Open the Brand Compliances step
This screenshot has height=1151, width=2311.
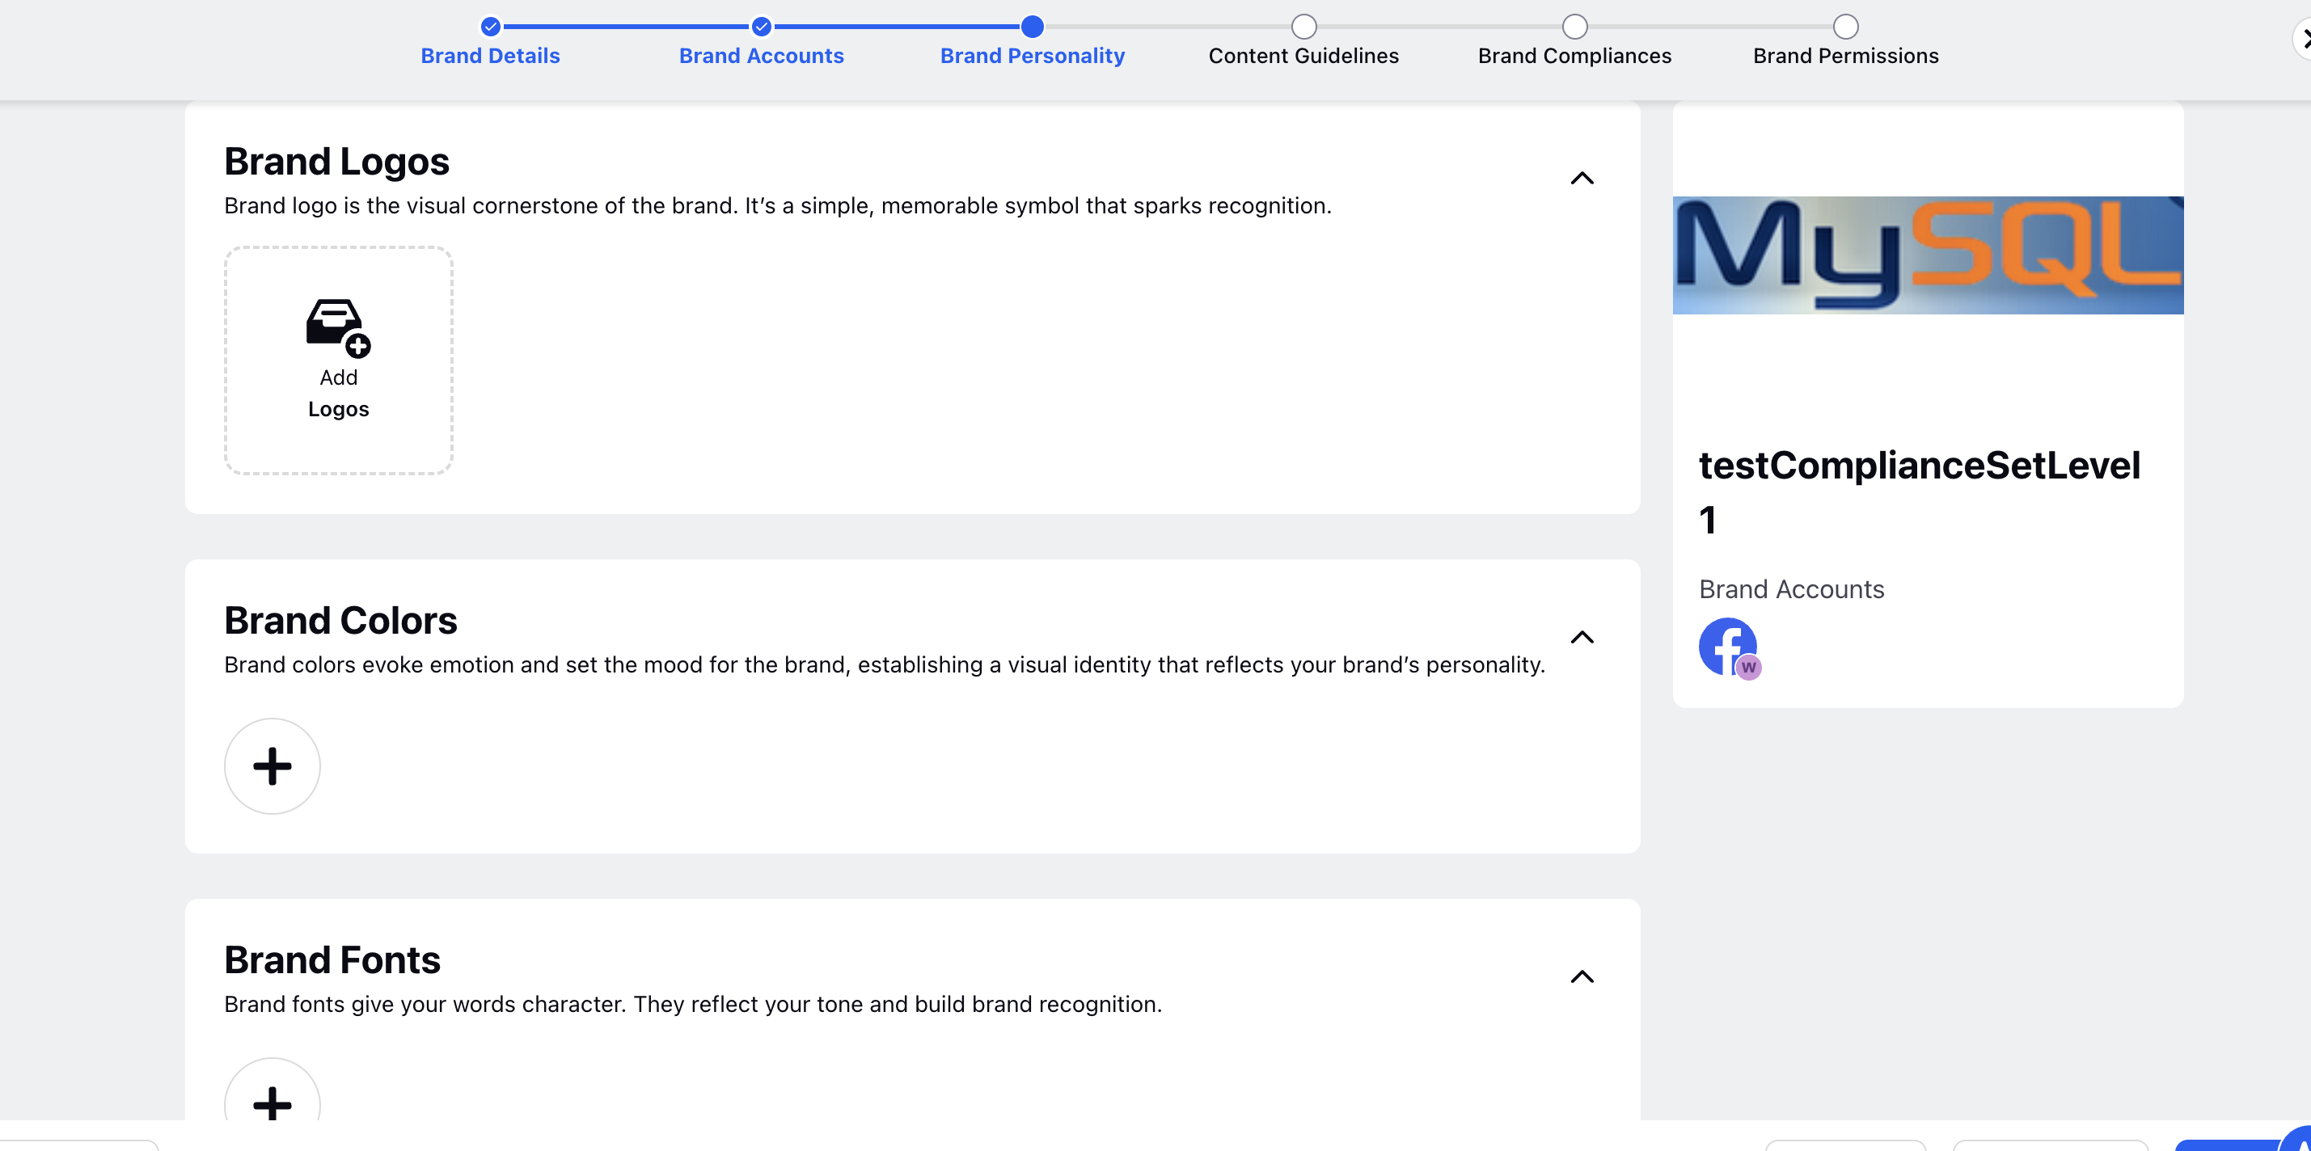pyautogui.click(x=1574, y=56)
